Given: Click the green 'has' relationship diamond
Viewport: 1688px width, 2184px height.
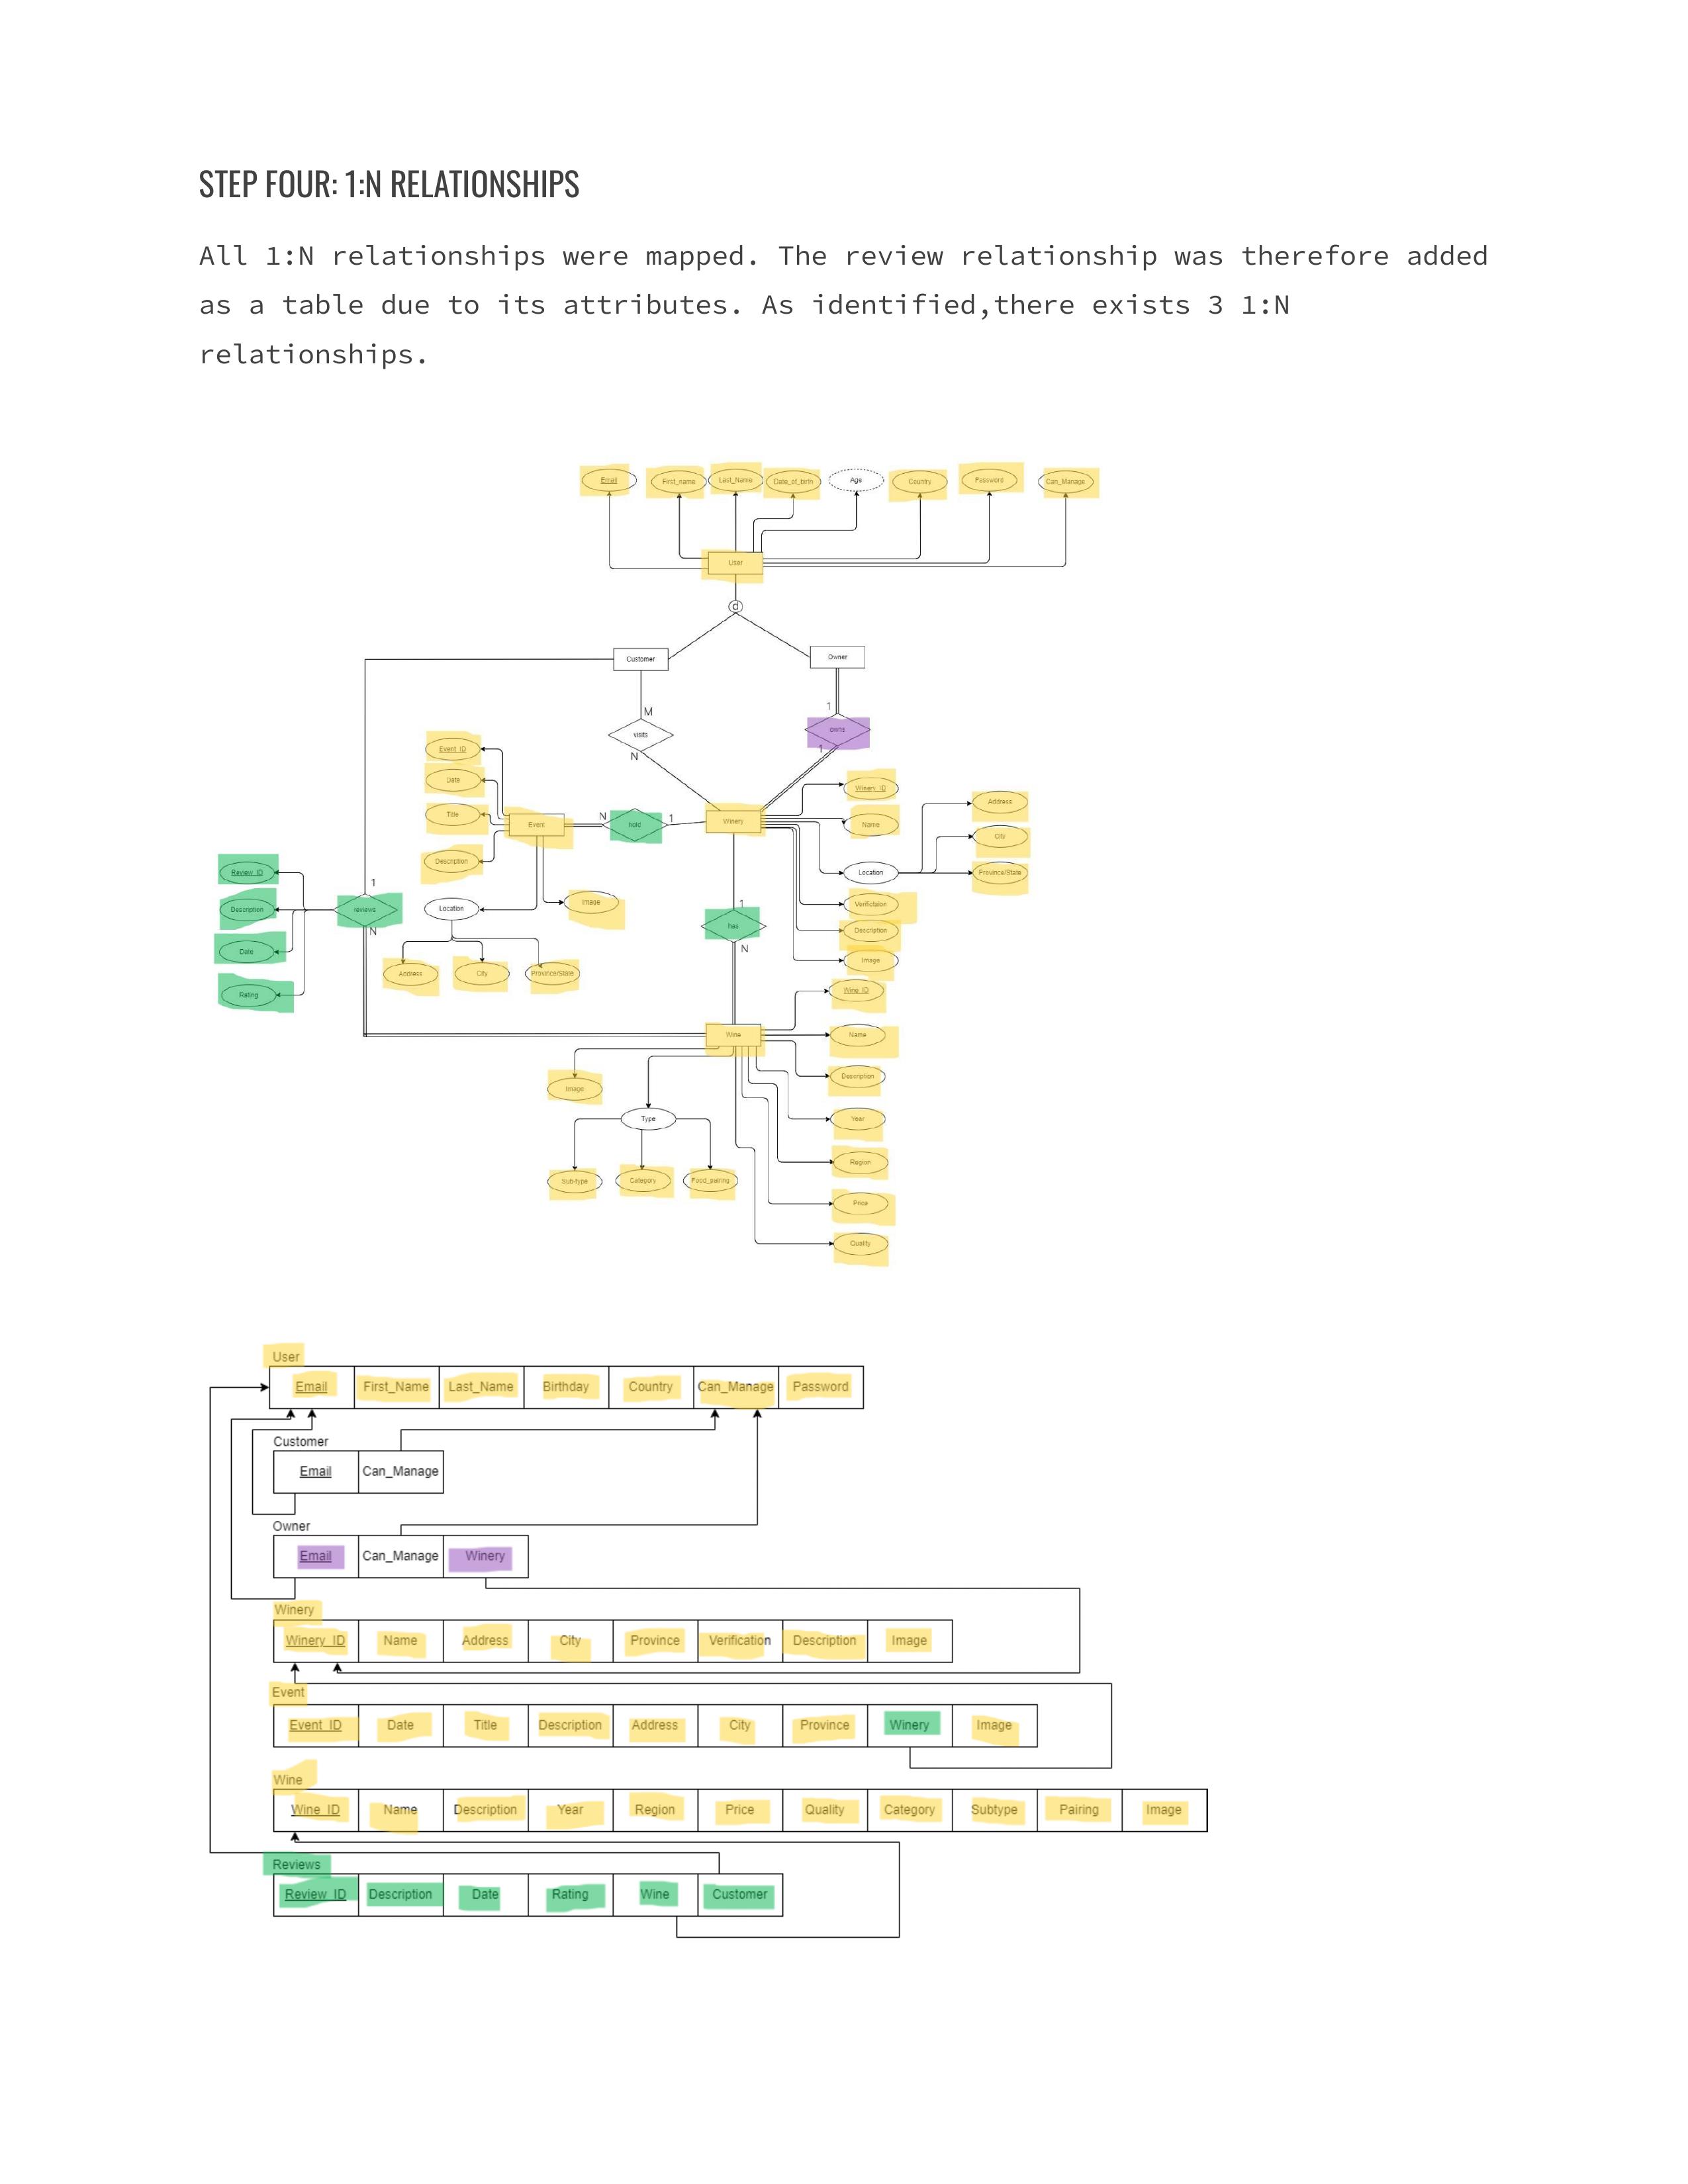Looking at the screenshot, I should 733,926.
